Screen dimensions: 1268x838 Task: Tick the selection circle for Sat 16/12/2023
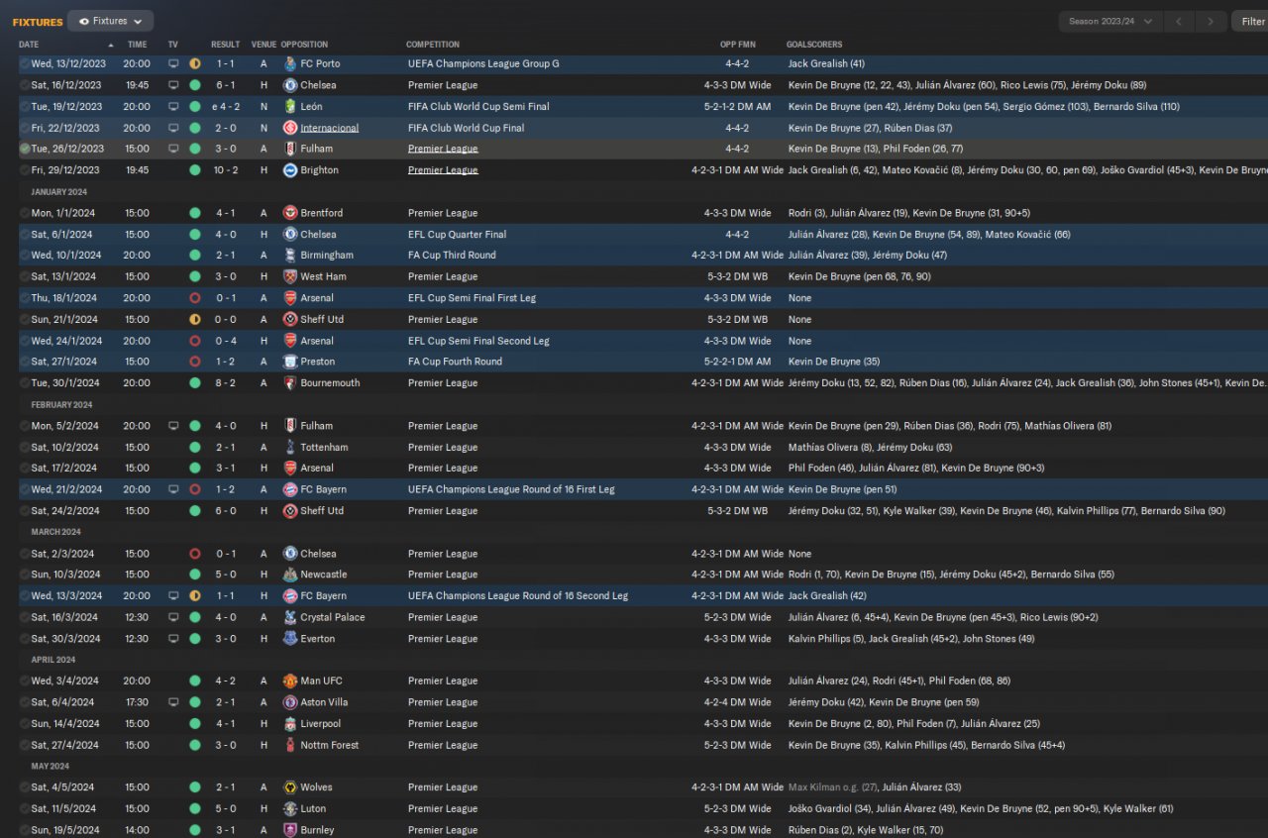click(x=25, y=85)
